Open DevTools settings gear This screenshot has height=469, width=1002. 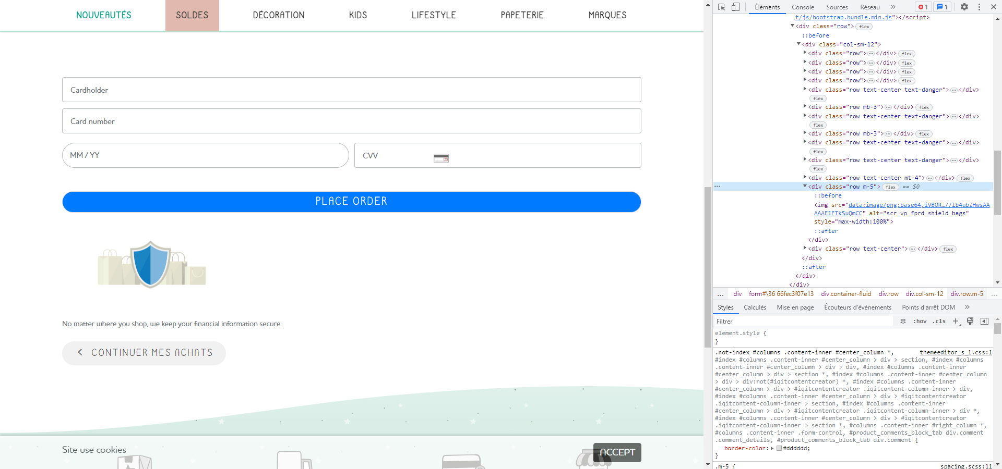click(x=964, y=7)
